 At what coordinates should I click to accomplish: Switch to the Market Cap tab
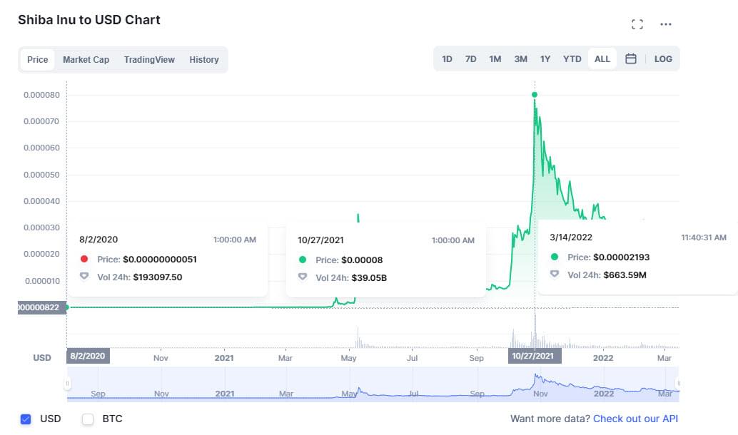pyautogui.click(x=86, y=60)
